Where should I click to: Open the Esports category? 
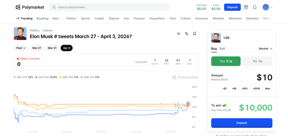point(114,18)
